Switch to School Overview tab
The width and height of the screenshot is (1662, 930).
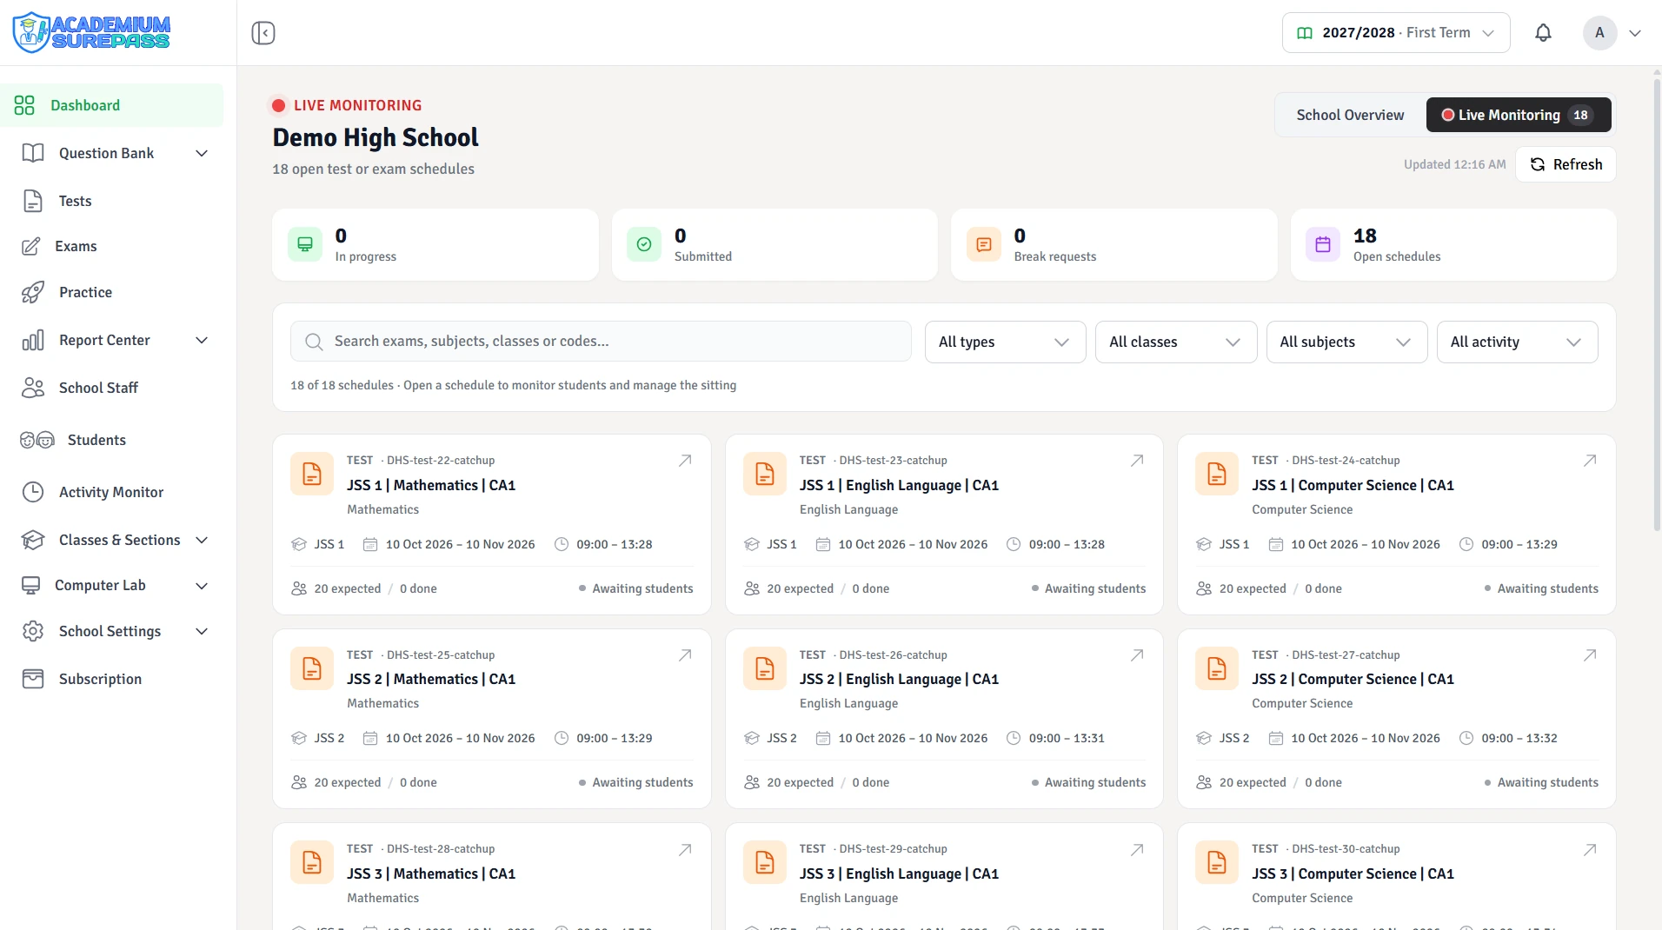(x=1350, y=115)
